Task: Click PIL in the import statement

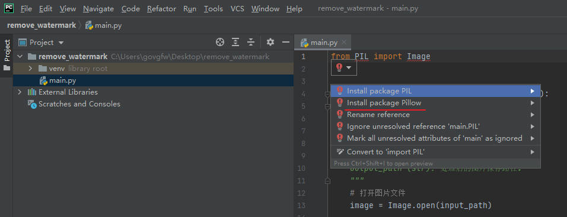Action: tap(361, 57)
